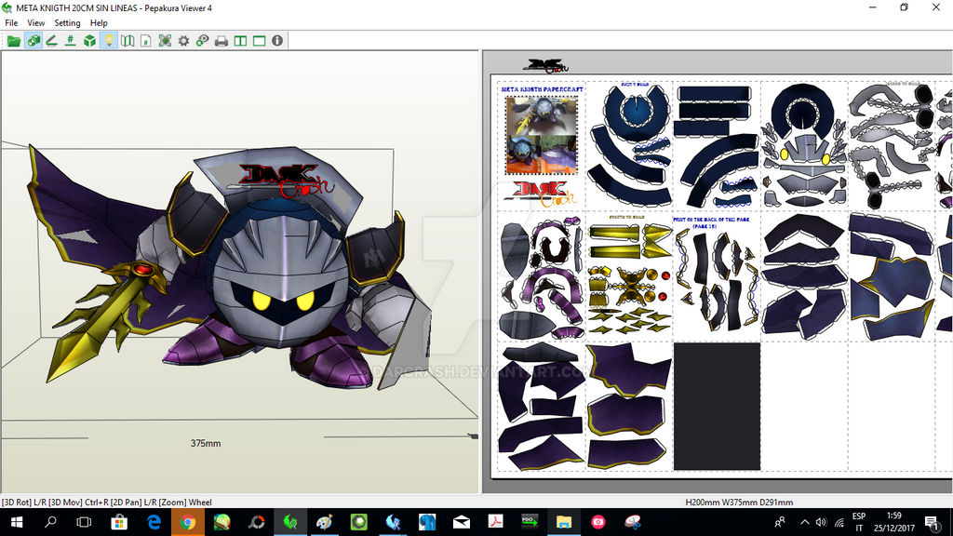Click the taskbar search magnifier icon
Viewport: 953px width, 536px height.
pyautogui.click(x=50, y=522)
